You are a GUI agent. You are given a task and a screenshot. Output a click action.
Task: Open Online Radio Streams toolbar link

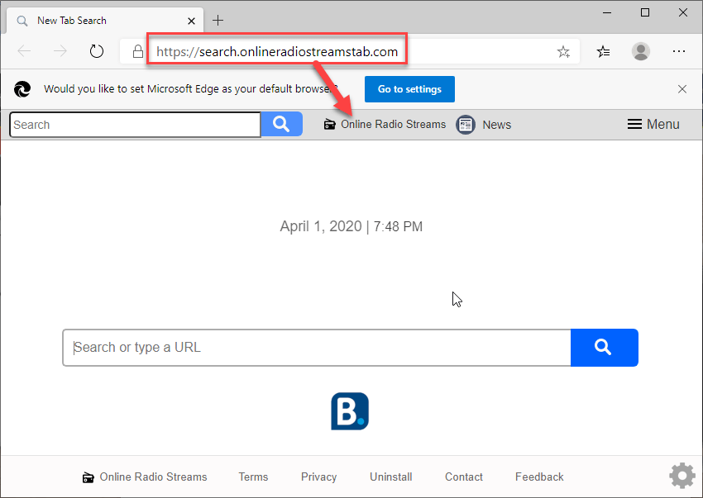pos(385,124)
